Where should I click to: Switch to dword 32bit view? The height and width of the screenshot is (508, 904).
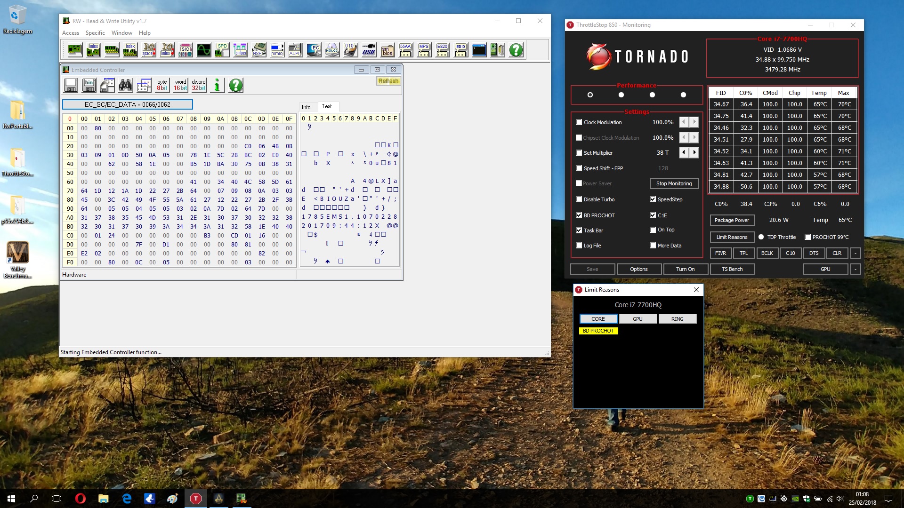(x=199, y=85)
